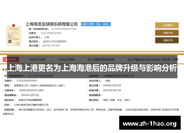Click the date next to 营业期限自
This screenshot has height=133, width=184.
point(30,95)
